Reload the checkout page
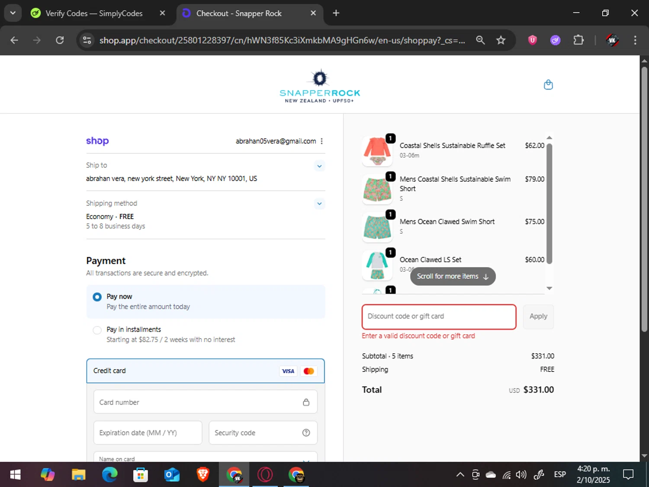This screenshot has width=649, height=487. (x=60, y=40)
